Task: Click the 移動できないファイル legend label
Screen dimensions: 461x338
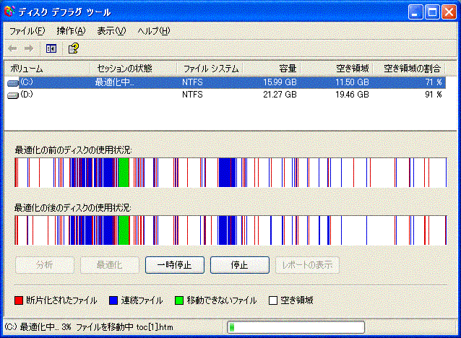Action: (x=222, y=300)
